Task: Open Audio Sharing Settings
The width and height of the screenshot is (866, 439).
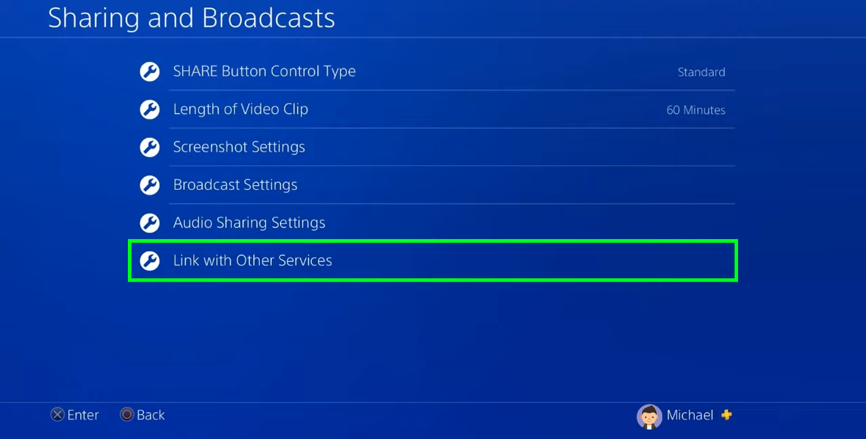Action: pos(433,223)
